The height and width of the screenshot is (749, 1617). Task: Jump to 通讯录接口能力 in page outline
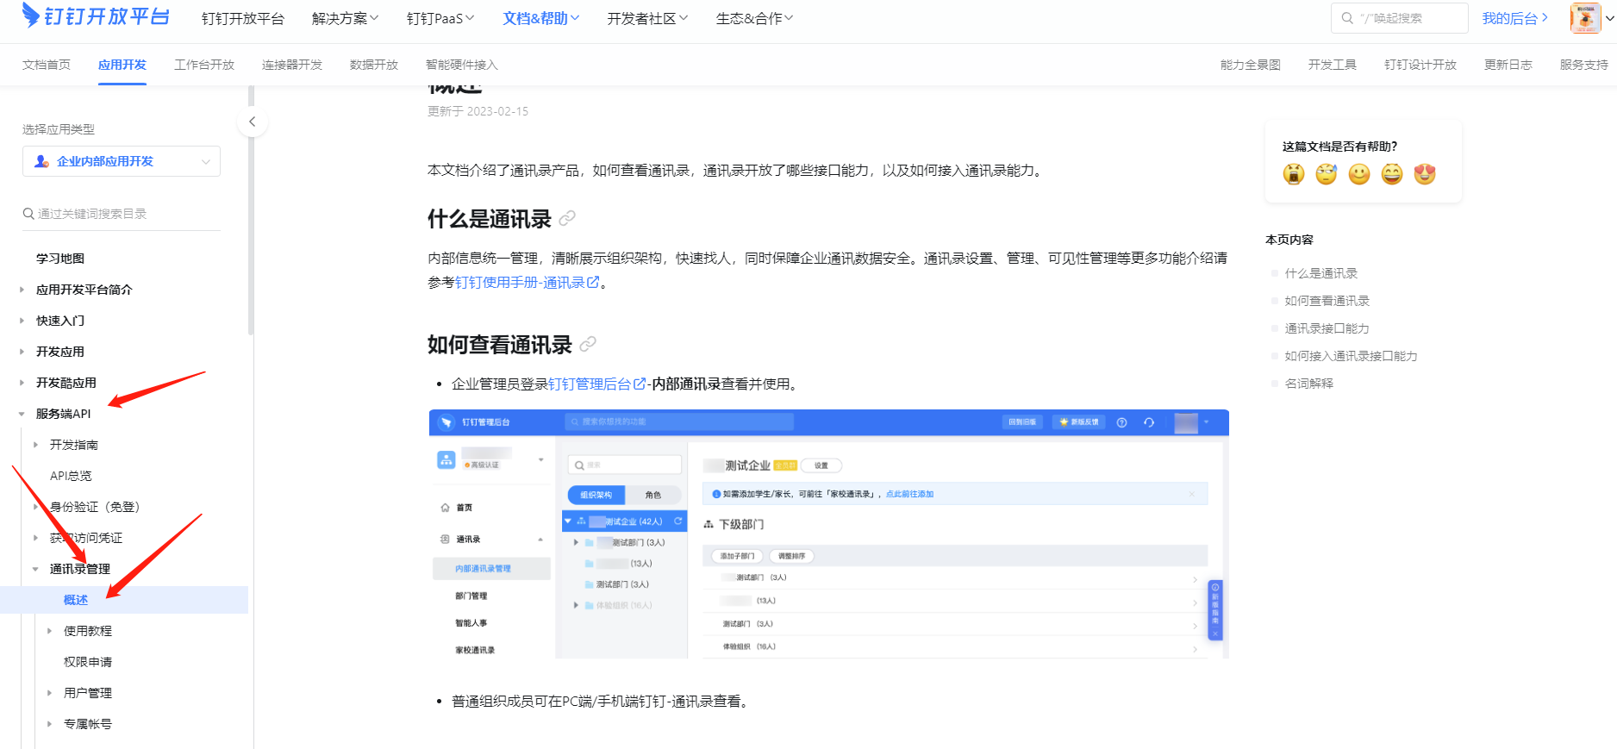click(x=1327, y=328)
